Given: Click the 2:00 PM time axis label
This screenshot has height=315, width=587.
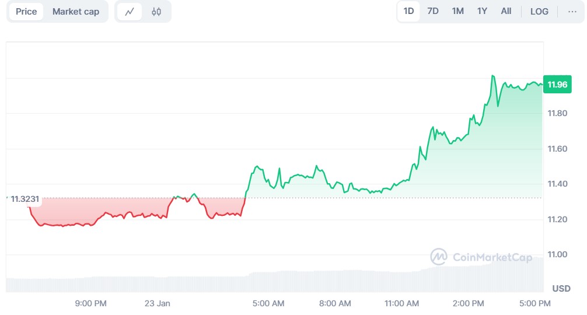Looking at the screenshot, I should [x=469, y=303].
